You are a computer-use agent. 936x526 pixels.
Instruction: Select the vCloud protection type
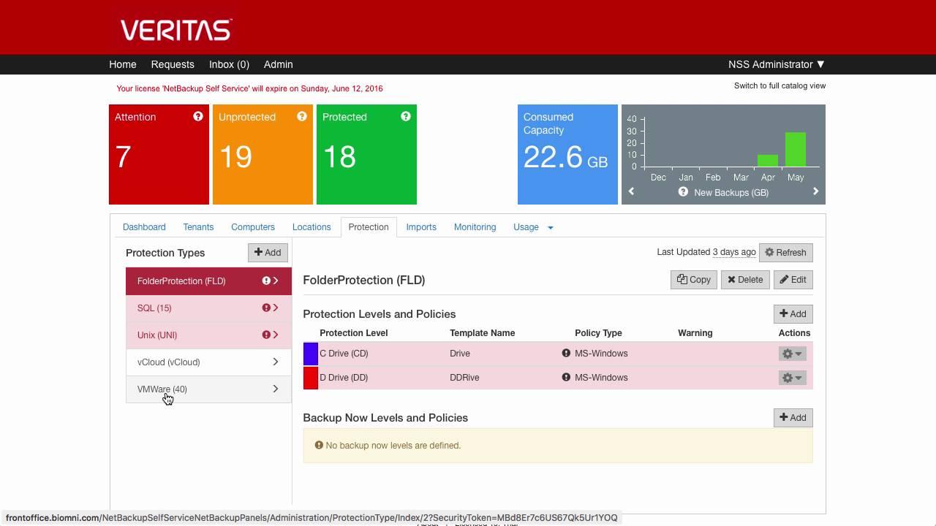tap(168, 362)
